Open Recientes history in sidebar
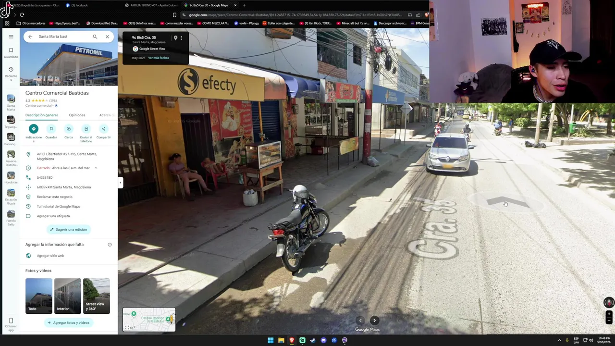615x346 pixels. 11,74
